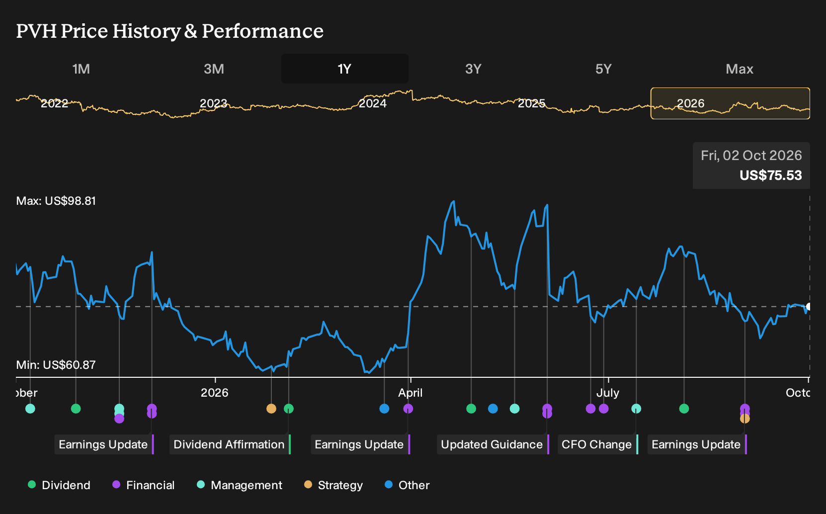Click the purple Financial dot below April

click(408, 409)
